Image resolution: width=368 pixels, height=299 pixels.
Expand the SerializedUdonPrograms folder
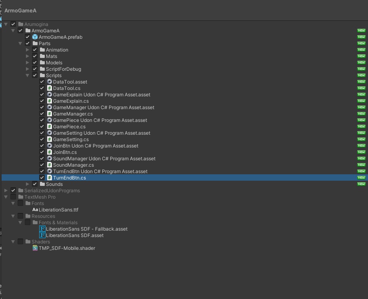click(6, 191)
